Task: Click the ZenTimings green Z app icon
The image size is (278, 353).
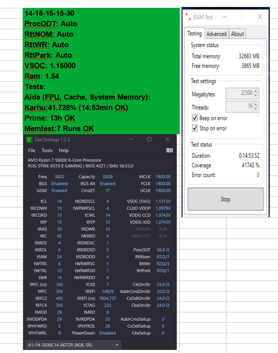Action: coord(29,139)
